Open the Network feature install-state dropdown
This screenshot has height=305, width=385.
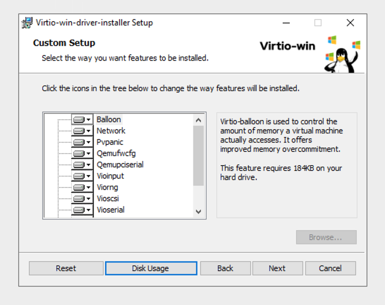82,131
